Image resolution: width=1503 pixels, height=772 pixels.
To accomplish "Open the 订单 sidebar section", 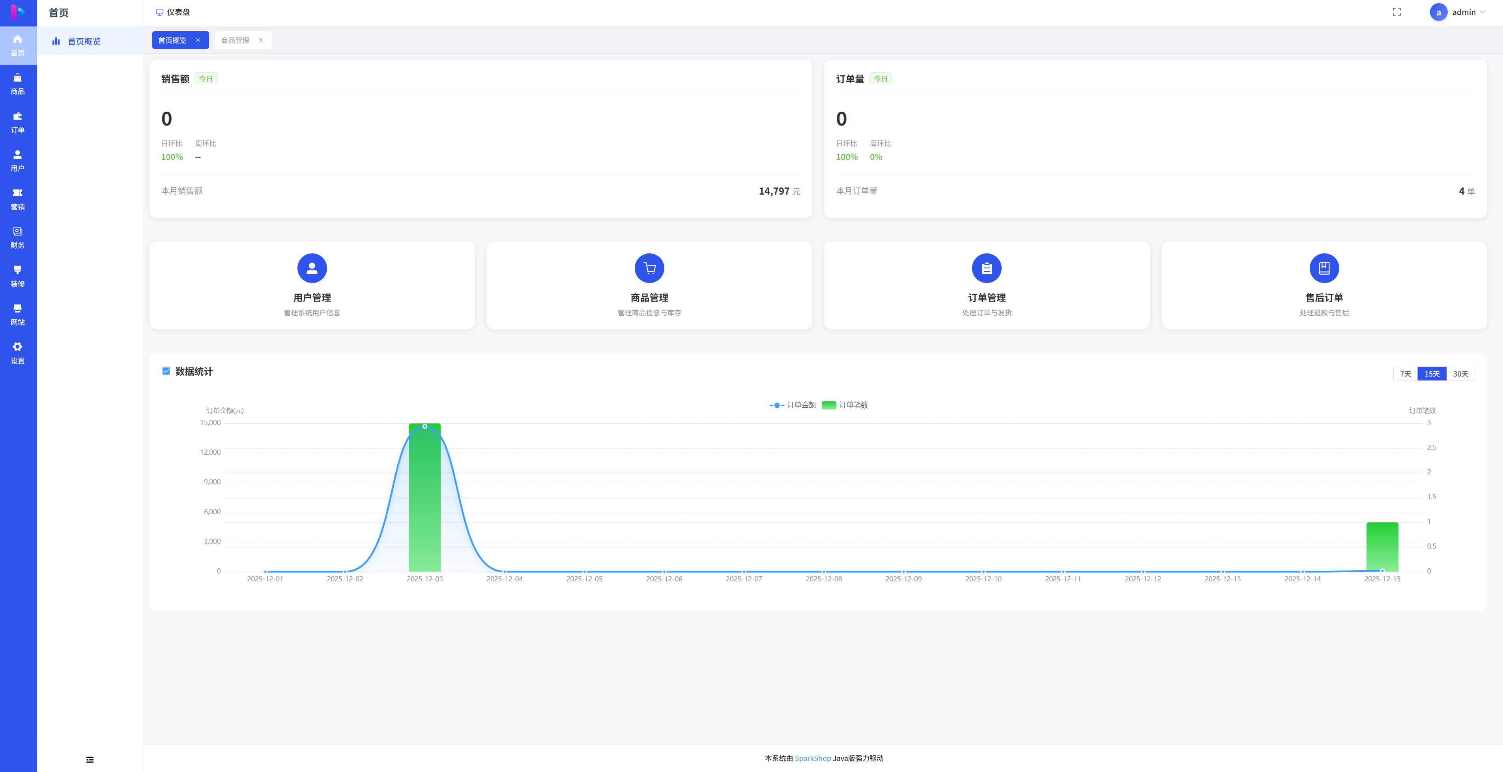I will 17,123.
